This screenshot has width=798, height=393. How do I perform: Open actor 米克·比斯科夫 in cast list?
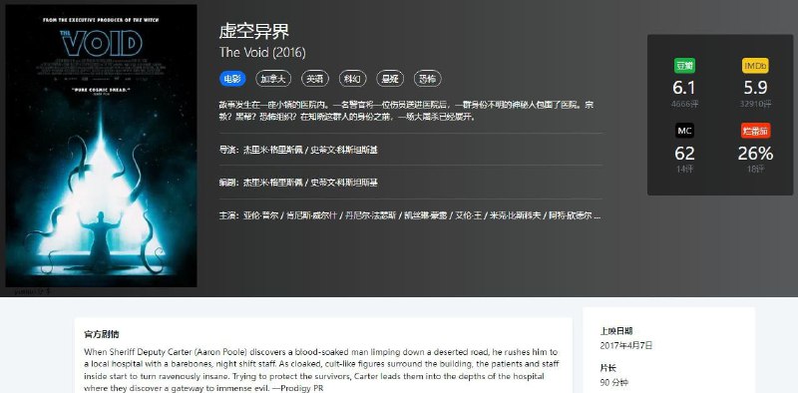tap(516, 215)
